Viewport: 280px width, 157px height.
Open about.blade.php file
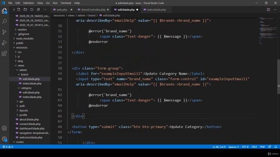pyautogui.click(x=29, y=119)
